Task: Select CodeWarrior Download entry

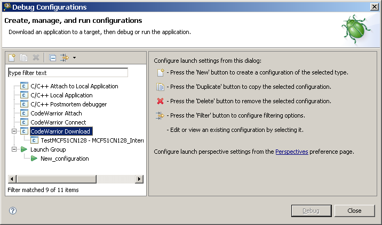Action: tap(61, 131)
